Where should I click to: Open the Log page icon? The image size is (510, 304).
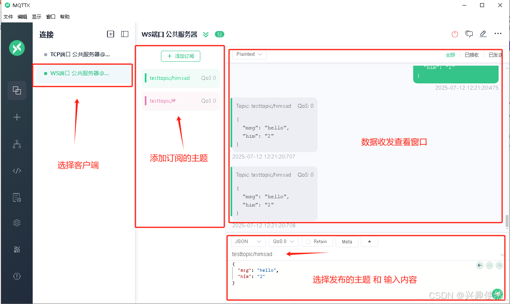click(17, 197)
